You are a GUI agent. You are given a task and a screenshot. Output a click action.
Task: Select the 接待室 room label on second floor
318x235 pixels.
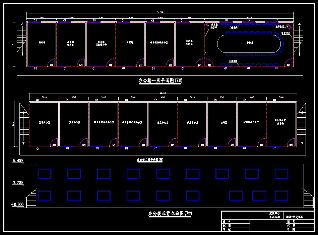click(224, 122)
